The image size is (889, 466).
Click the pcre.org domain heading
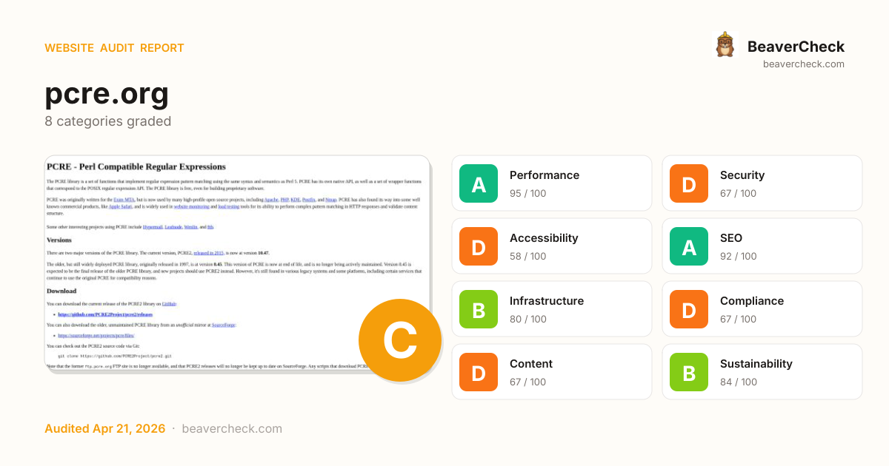pyautogui.click(x=107, y=93)
